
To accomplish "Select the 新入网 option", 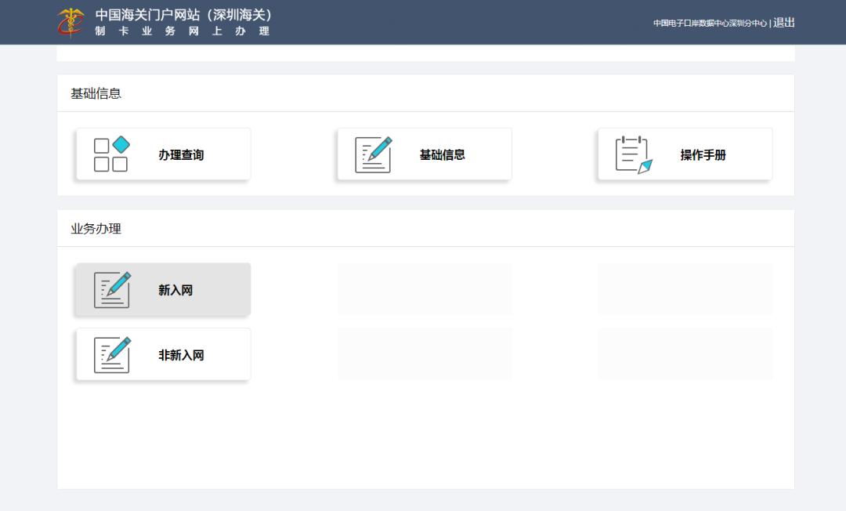I will 162,289.
